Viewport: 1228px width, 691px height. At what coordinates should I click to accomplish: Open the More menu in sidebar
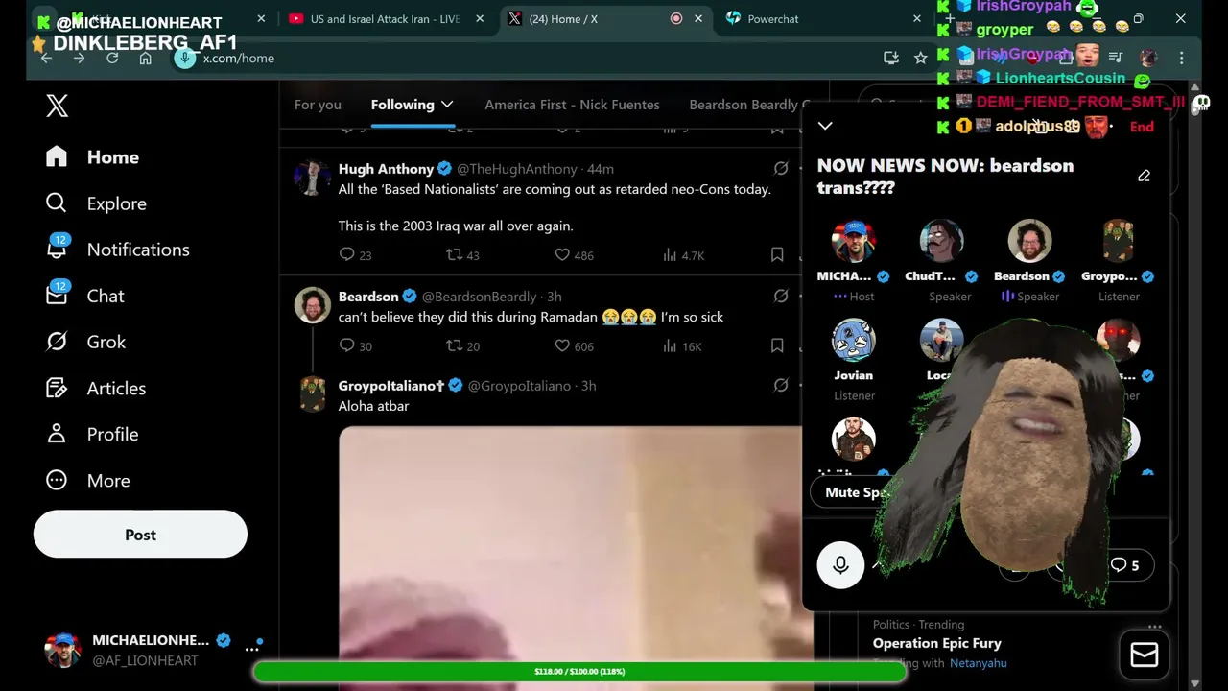coord(87,480)
